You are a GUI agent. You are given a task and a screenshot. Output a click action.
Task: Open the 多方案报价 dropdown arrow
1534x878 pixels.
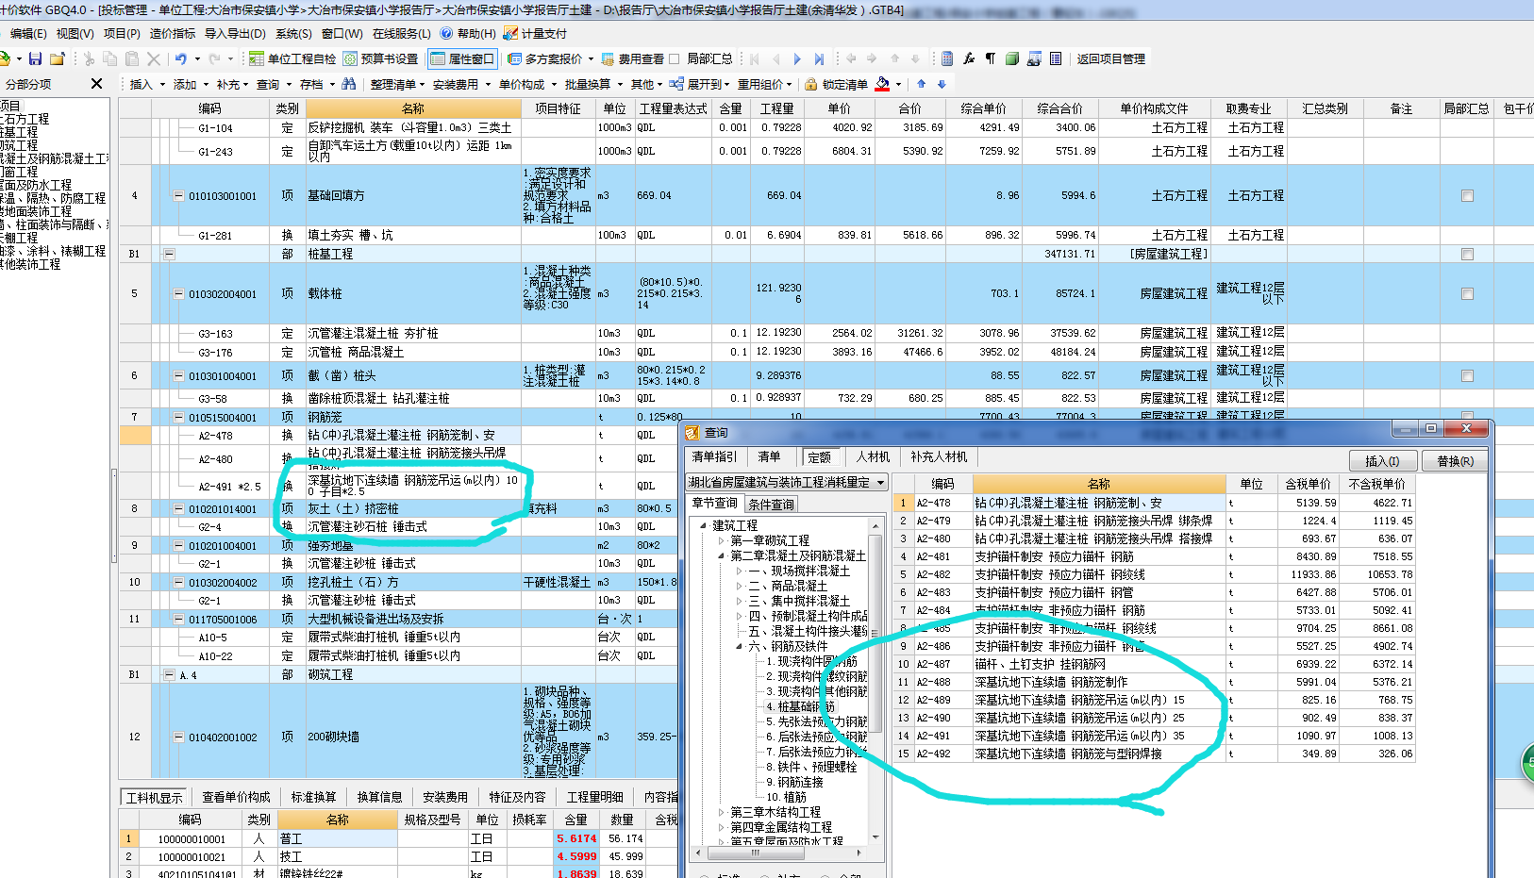click(x=592, y=58)
